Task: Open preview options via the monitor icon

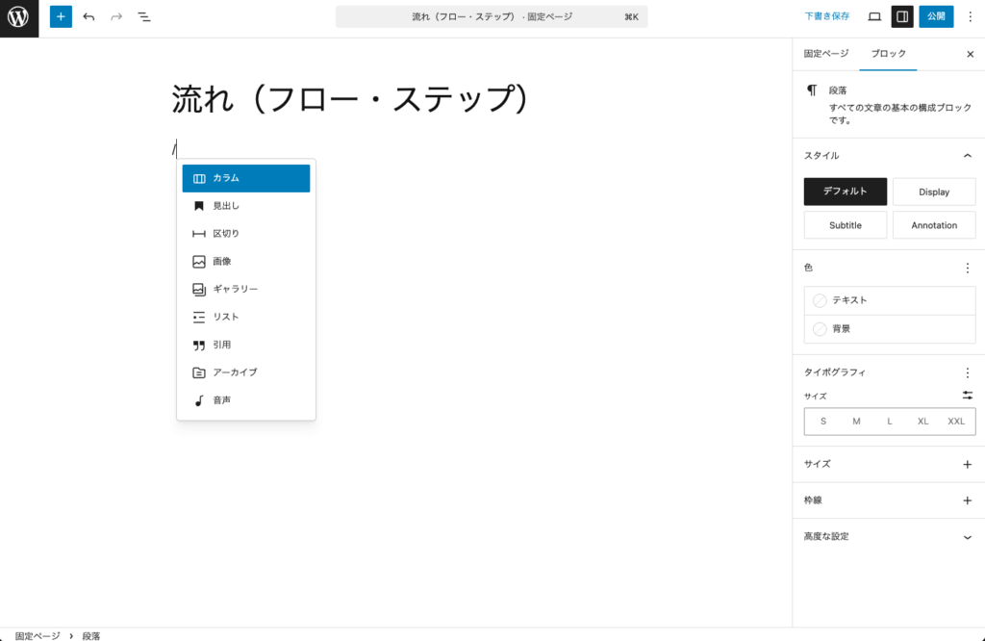Action: (x=873, y=16)
